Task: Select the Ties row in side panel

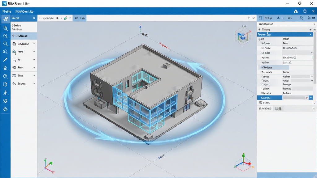Action: click(24, 75)
